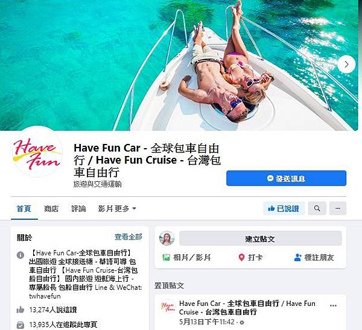Click user avatar beside create post
Image resolution: width=362 pixels, height=330 pixels.
(167, 238)
